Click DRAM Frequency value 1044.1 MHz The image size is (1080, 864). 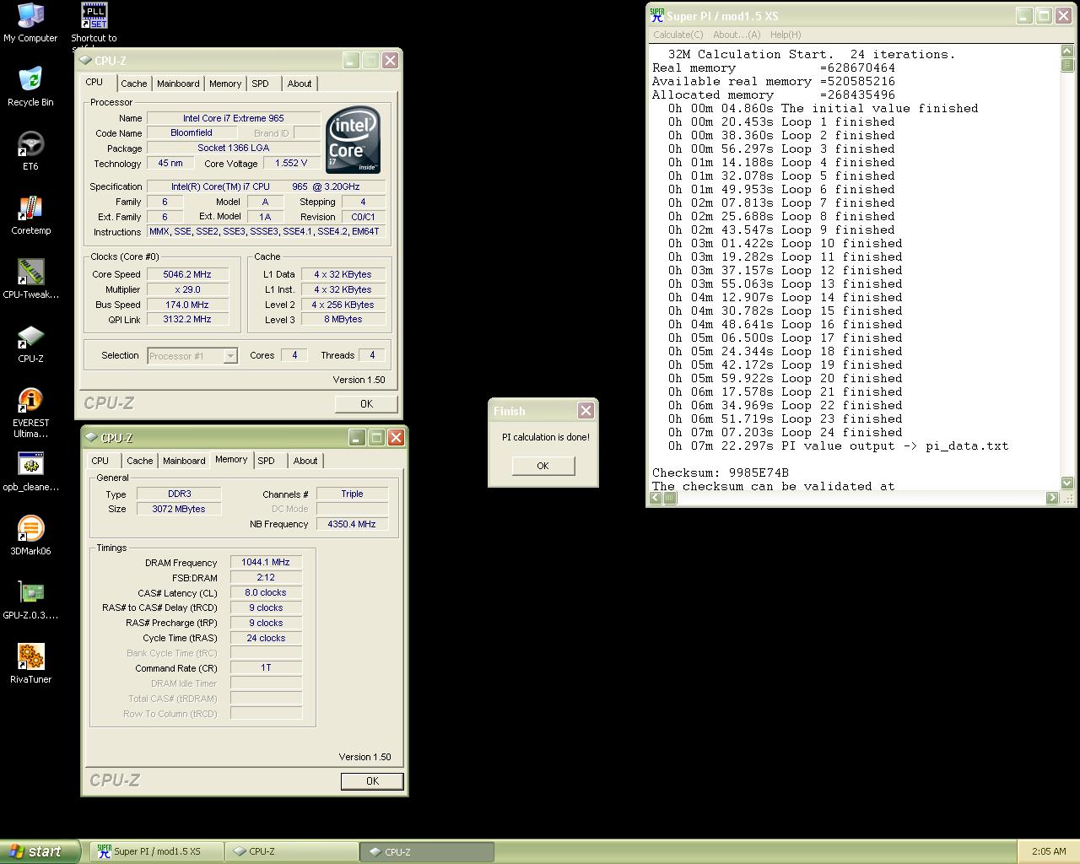(266, 562)
